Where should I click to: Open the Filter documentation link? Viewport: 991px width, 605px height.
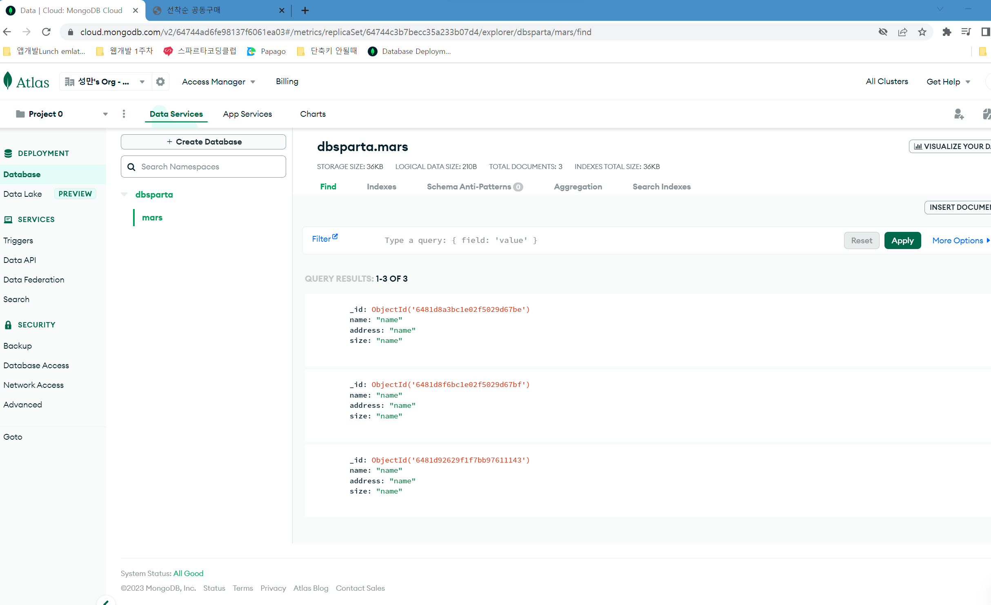click(x=324, y=239)
